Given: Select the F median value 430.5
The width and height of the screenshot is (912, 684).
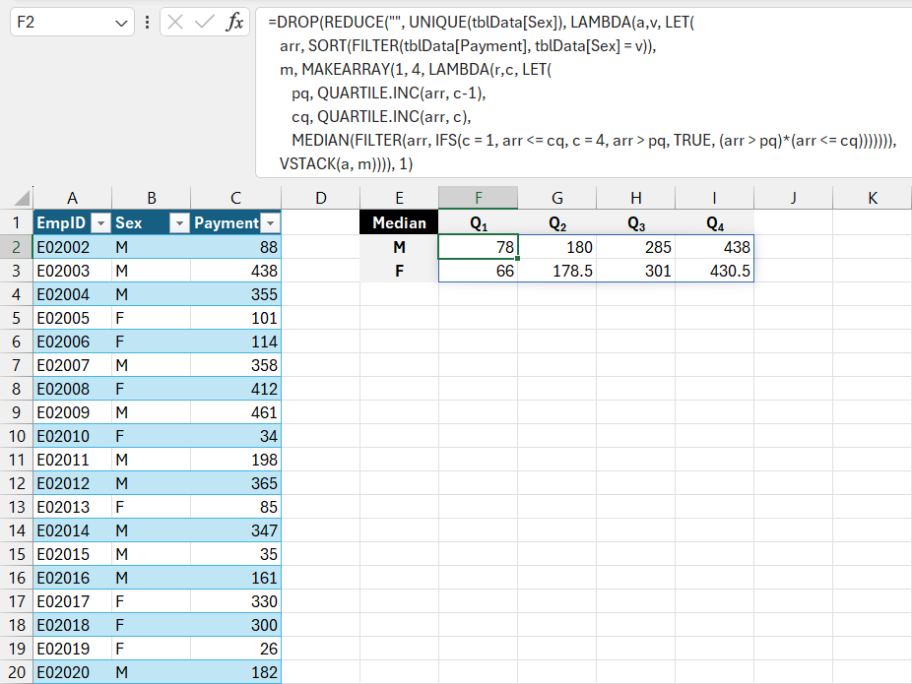Looking at the screenshot, I should [x=714, y=271].
